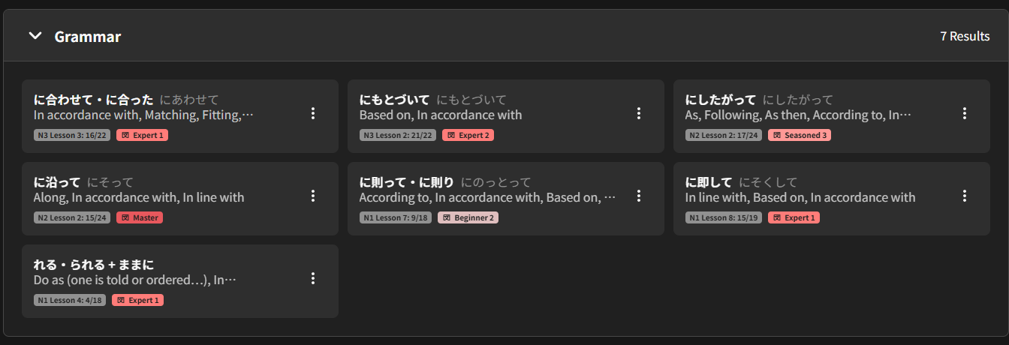Image resolution: width=1009 pixels, height=345 pixels.
Task: Click the Expert 2 badge on にもとづいて
Action: coord(468,135)
